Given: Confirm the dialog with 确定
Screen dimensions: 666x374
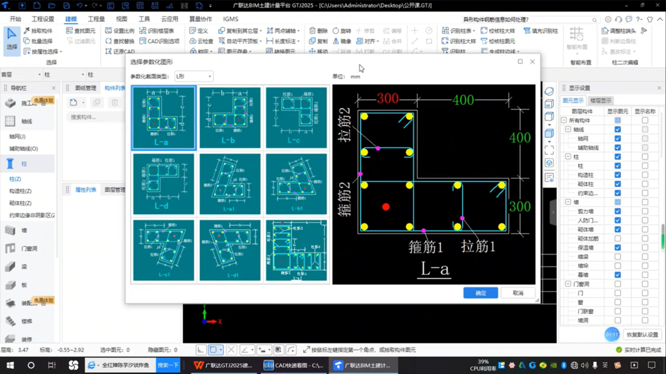Looking at the screenshot, I should [x=481, y=293].
